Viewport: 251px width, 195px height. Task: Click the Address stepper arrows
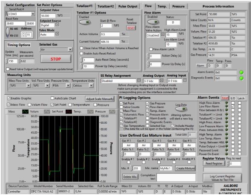[23, 35]
